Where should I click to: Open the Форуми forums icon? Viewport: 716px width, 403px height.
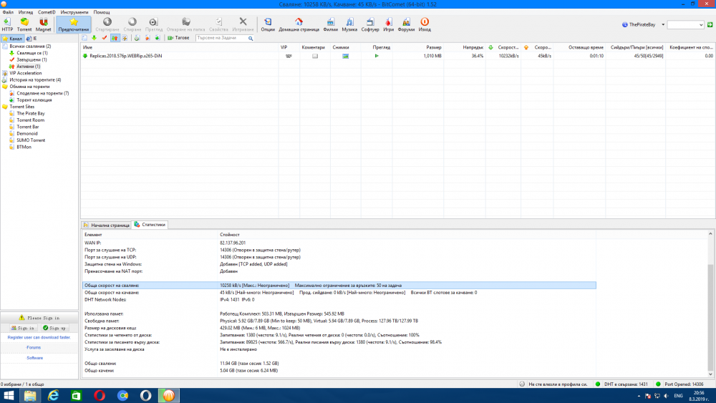(406, 24)
